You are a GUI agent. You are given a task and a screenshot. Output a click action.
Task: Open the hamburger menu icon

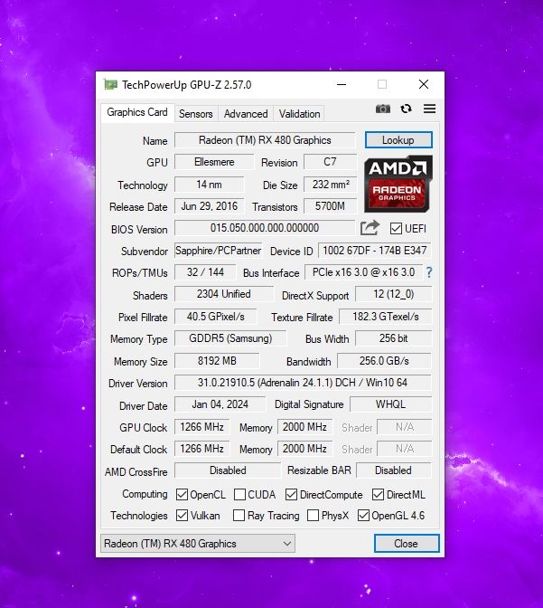(429, 109)
